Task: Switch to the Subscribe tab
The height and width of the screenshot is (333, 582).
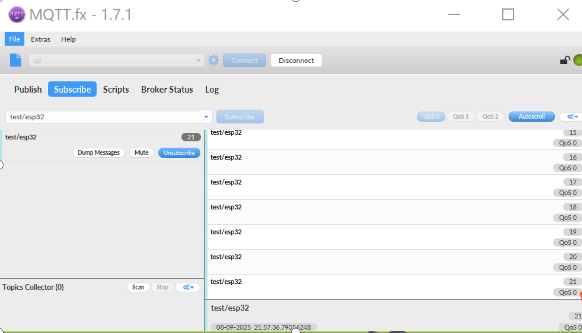Action: point(72,89)
